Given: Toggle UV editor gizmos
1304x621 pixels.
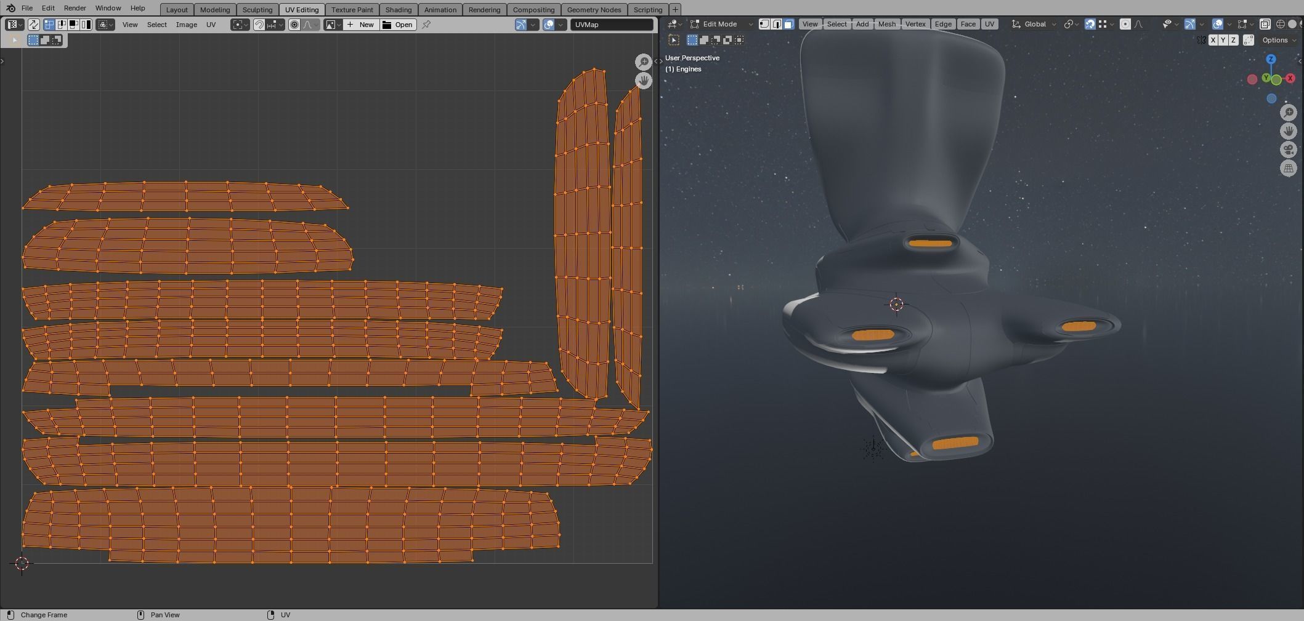Looking at the screenshot, I should 521,25.
